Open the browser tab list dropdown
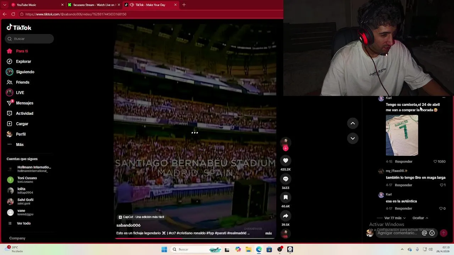Viewport: 454px width, 255px height. point(5,5)
